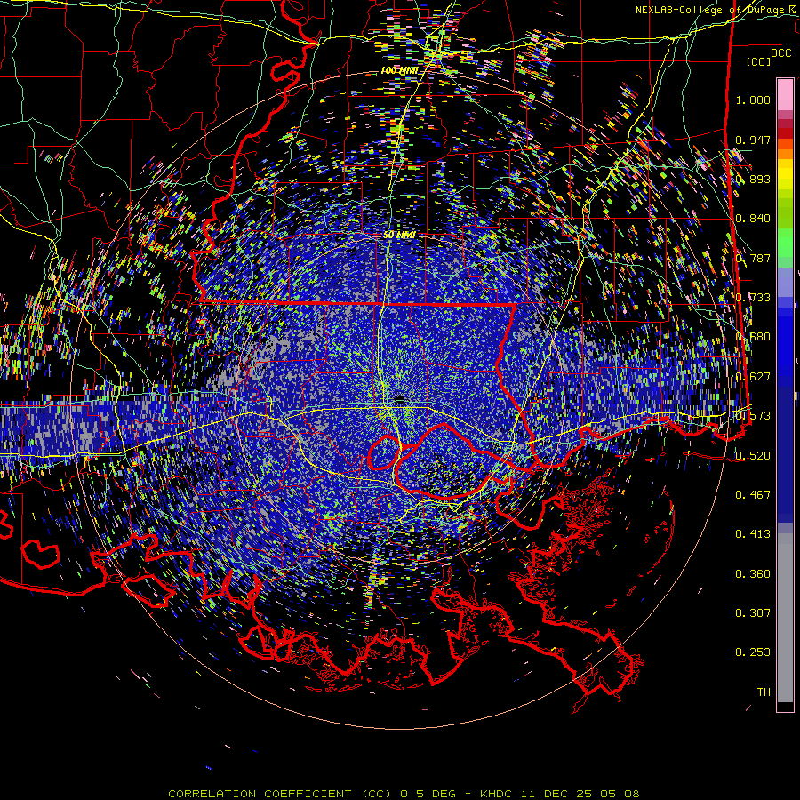
Task: Pick the red segment of color bar
Action: click(785, 133)
